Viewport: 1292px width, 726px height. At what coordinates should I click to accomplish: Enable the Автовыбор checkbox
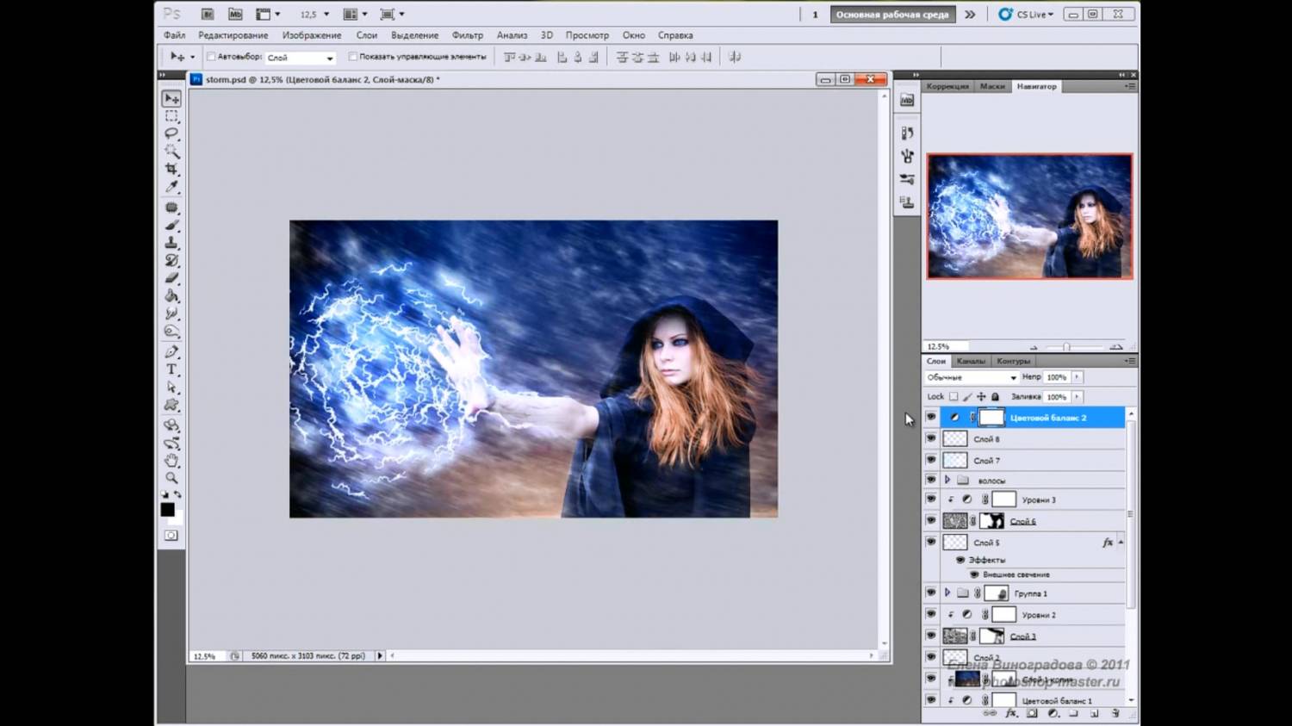(x=211, y=57)
